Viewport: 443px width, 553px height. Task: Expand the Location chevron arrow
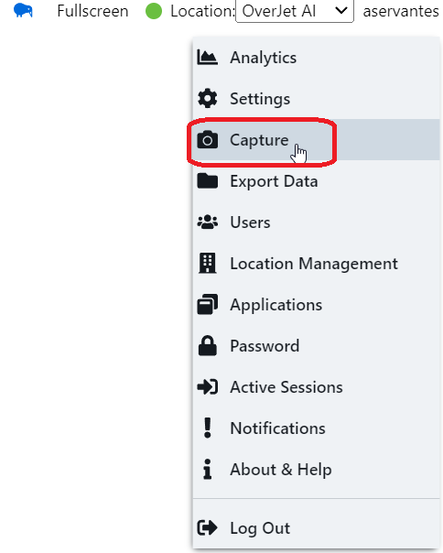pos(341,11)
